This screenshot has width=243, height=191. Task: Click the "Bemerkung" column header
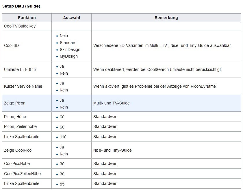166,18
